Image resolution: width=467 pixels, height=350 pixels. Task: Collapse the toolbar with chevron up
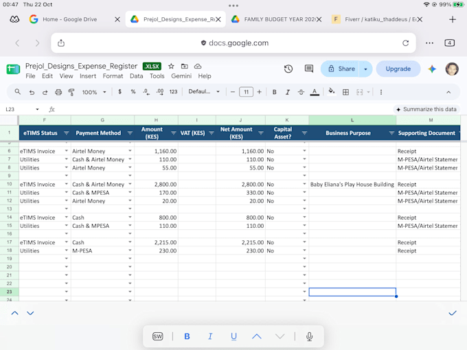click(x=448, y=92)
